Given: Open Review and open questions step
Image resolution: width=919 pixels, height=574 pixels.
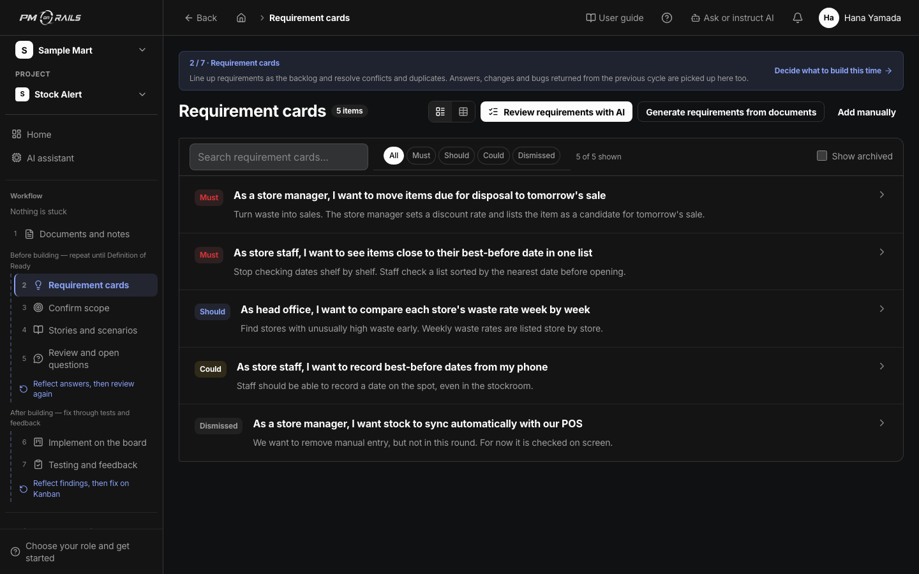Looking at the screenshot, I should point(86,358).
